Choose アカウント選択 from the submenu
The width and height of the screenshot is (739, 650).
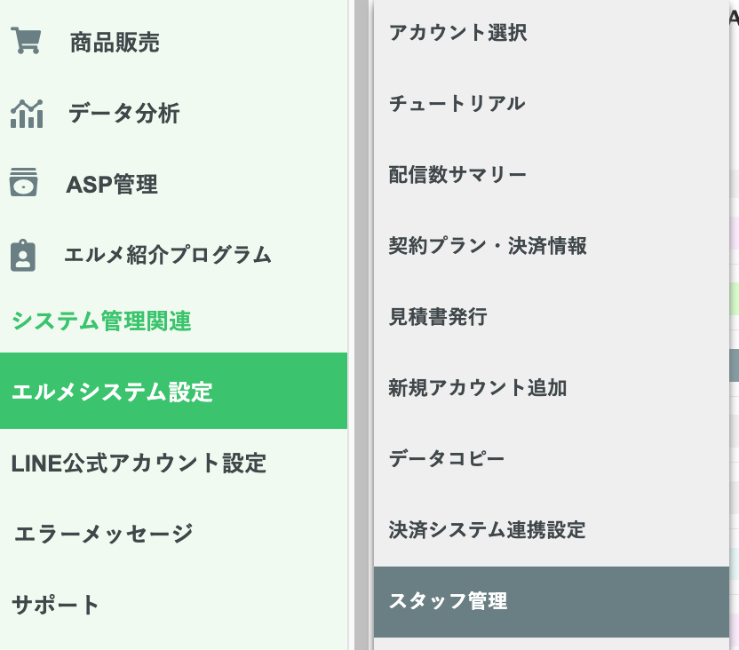click(x=458, y=34)
